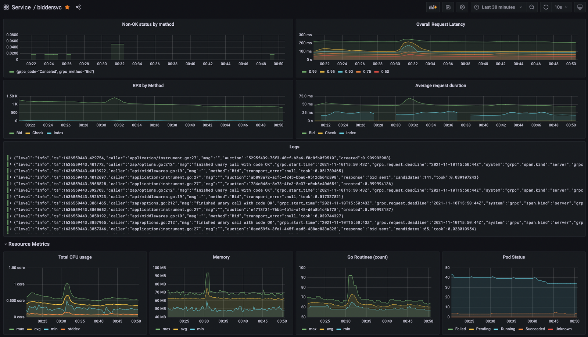Navigate to the Service folder breadcrumb
Screen dimensions: 588x337
pyautogui.click(x=21, y=7)
